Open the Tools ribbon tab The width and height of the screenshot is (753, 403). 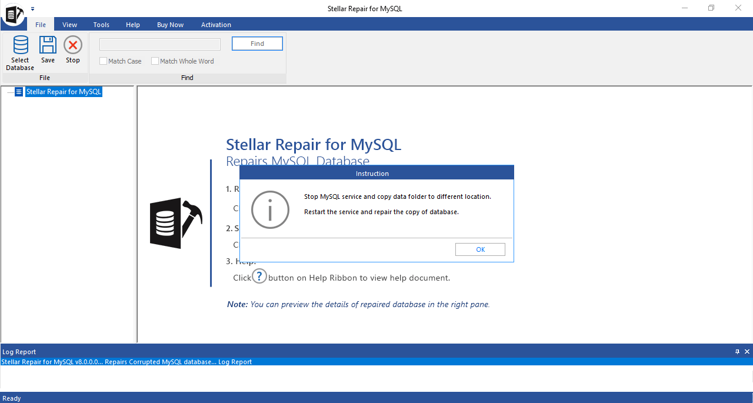(x=101, y=25)
